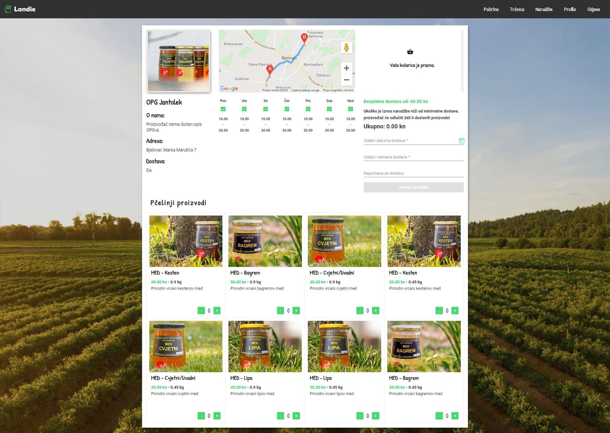Click the empty shopping basket icon

[410, 52]
